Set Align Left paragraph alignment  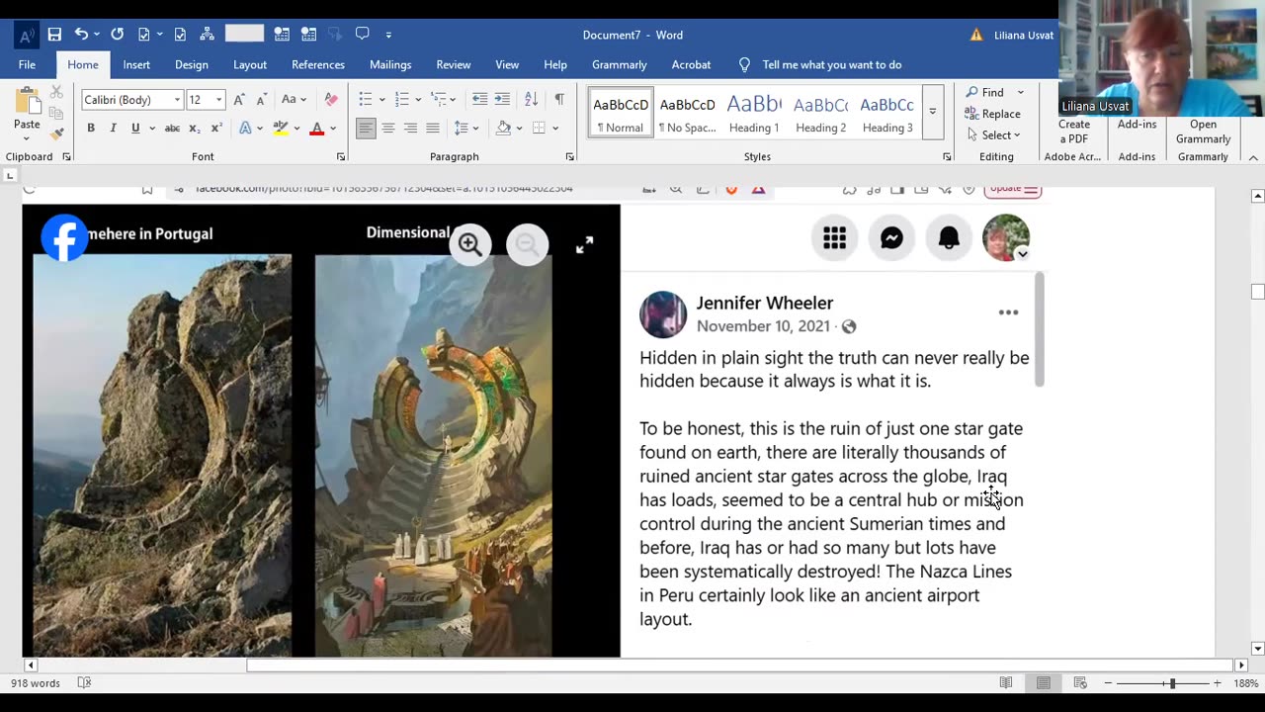click(x=366, y=128)
